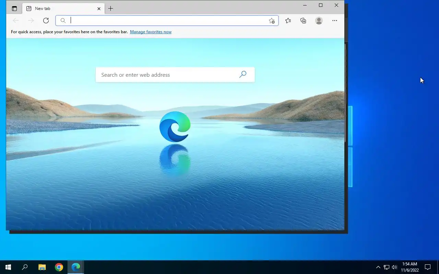Select the New tab tab
Screen dimensions: 439x274
pyautogui.click(x=63, y=9)
